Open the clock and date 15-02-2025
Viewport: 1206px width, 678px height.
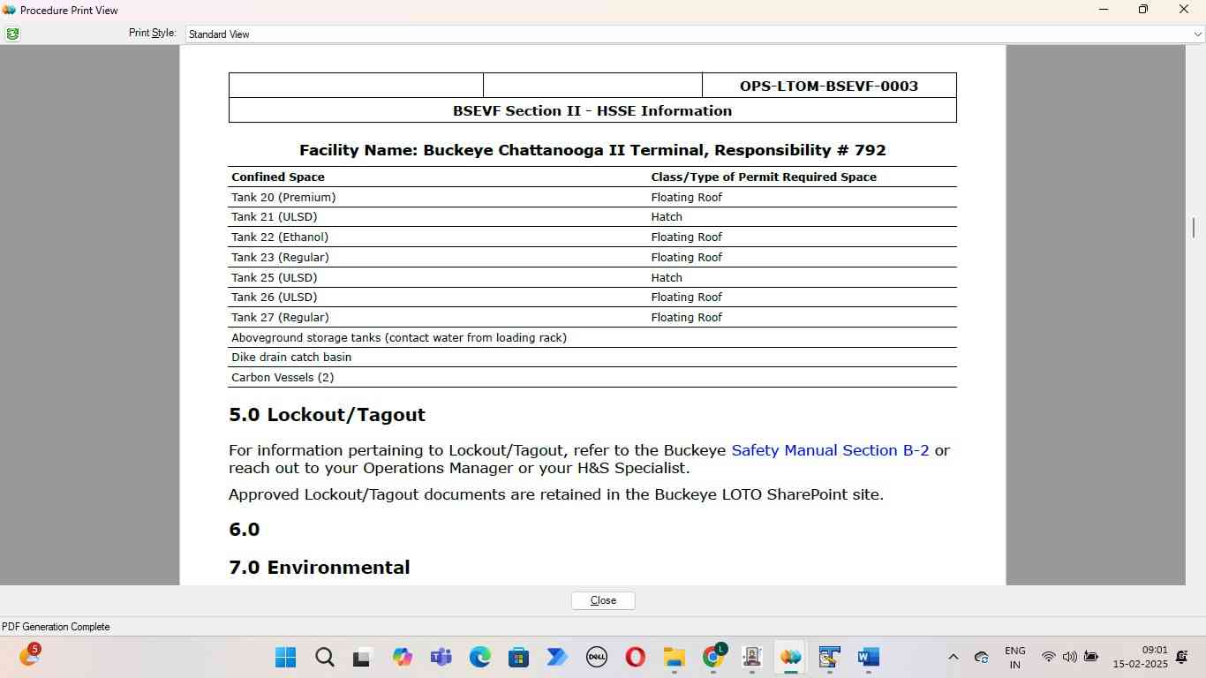[1140, 657]
